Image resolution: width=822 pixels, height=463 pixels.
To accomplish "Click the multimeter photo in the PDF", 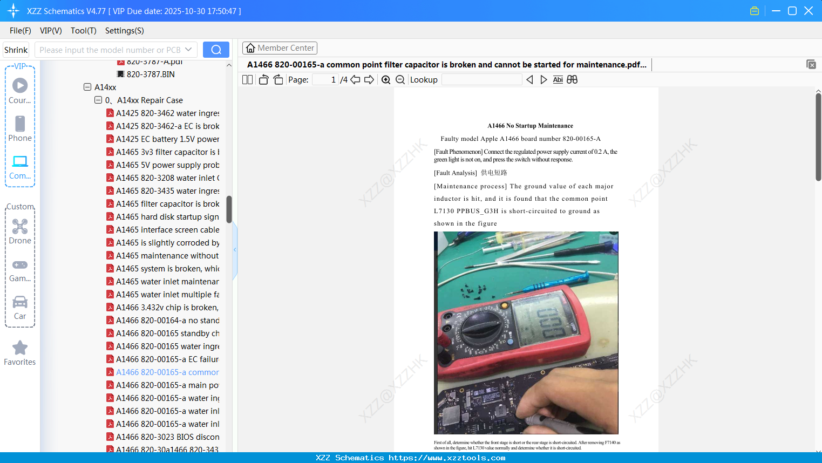I will click(x=526, y=333).
